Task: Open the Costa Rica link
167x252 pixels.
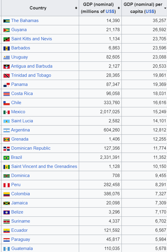Action: coord(22,94)
